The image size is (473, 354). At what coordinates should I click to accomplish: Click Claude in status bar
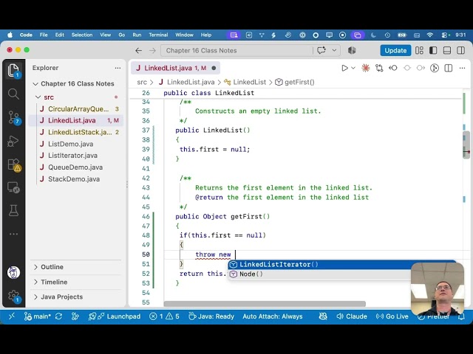pyautogui.click(x=352, y=316)
